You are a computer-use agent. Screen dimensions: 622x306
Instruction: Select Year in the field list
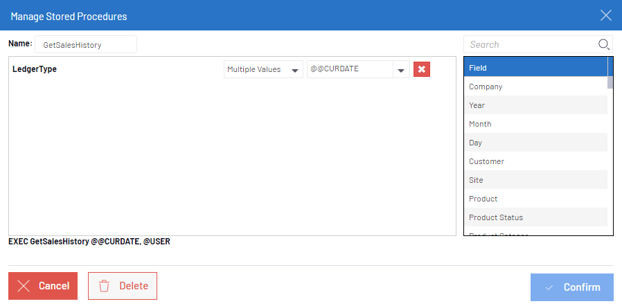(535, 105)
